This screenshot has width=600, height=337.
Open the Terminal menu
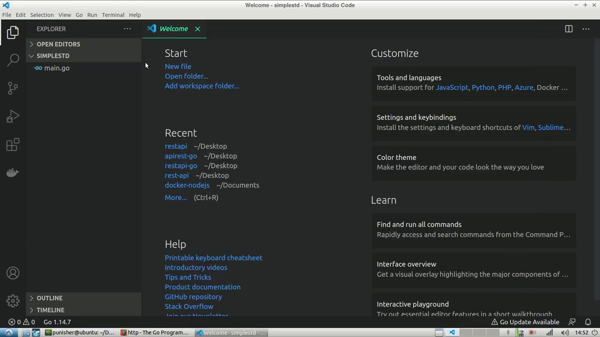pyautogui.click(x=113, y=15)
